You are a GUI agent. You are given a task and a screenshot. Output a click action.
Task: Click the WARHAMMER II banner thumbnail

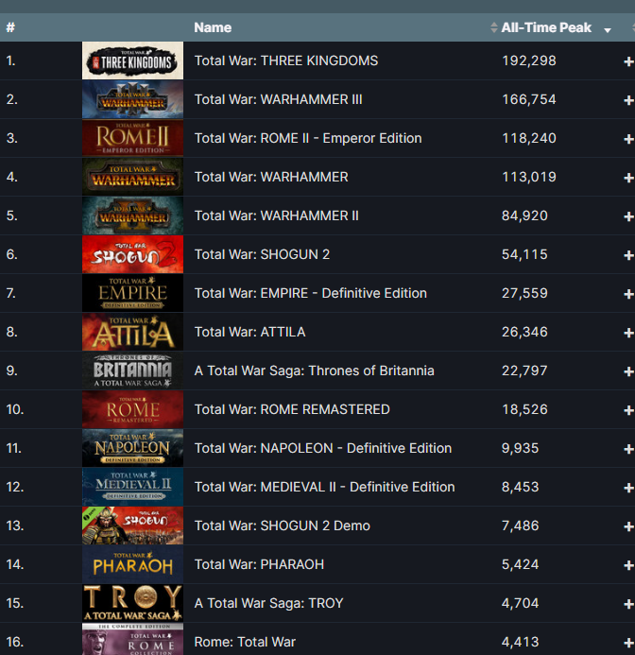coord(133,215)
